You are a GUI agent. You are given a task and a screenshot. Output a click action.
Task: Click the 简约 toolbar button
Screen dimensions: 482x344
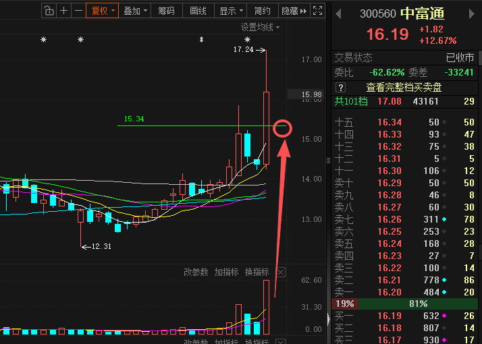click(x=262, y=11)
